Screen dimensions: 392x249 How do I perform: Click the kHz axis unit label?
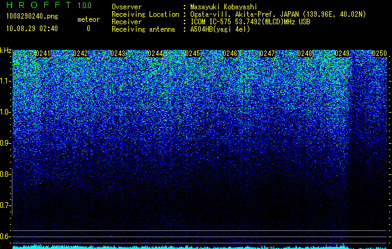pos(6,51)
